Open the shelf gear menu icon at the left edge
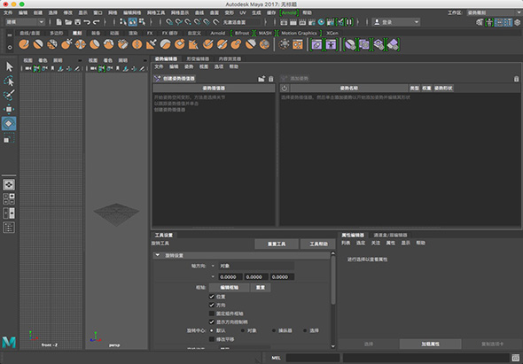 (10, 47)
